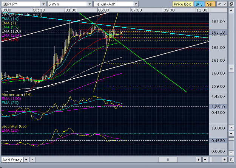Screen dimensions: 236x168
Task: Select the EMA (120) legend label
Action: pyautogui.click(x=11, y=31)
